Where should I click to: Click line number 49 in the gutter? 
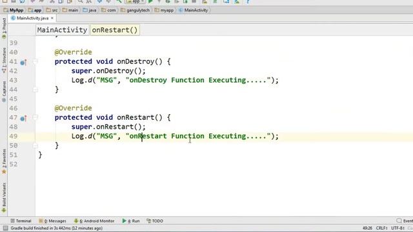pyautogui.click(x=14, y=136)
